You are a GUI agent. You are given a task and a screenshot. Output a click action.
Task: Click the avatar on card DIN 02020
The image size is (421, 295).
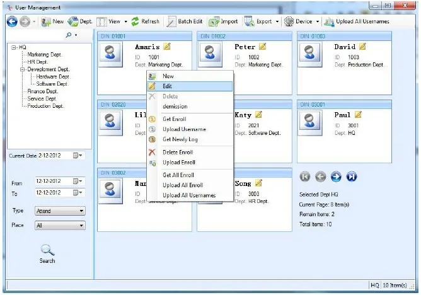111,122
